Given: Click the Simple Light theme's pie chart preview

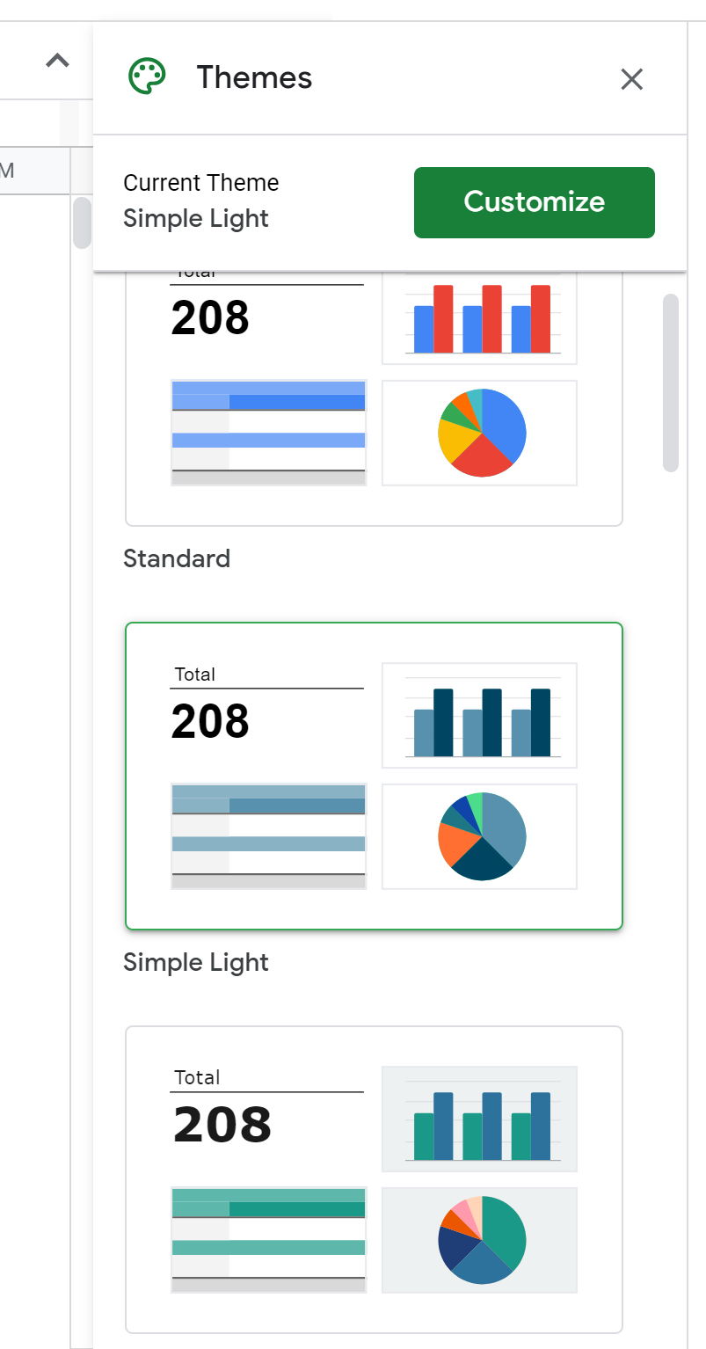Looking at the screenshot, I should coord(480,836).
